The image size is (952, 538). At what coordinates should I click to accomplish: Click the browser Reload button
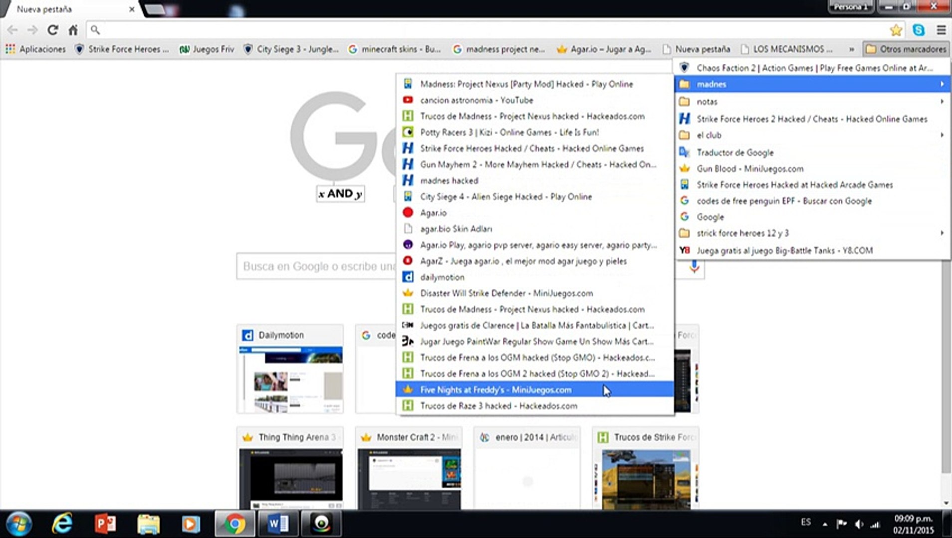pos(52,30)
